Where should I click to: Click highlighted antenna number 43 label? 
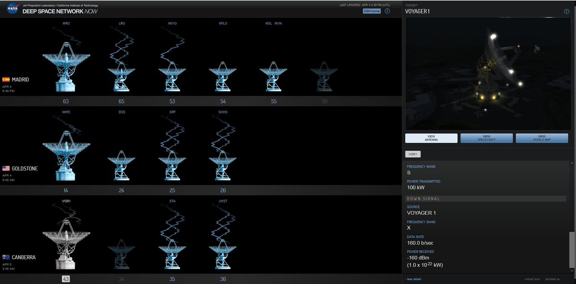[66, 279]
